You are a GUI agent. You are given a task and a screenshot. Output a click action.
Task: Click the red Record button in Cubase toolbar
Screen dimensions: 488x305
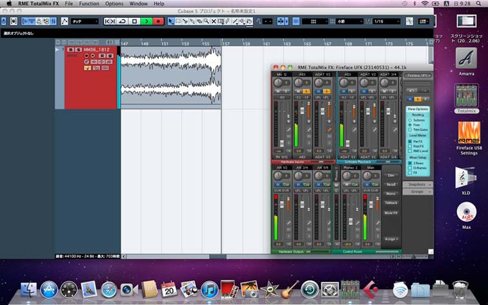coord(158,21)
